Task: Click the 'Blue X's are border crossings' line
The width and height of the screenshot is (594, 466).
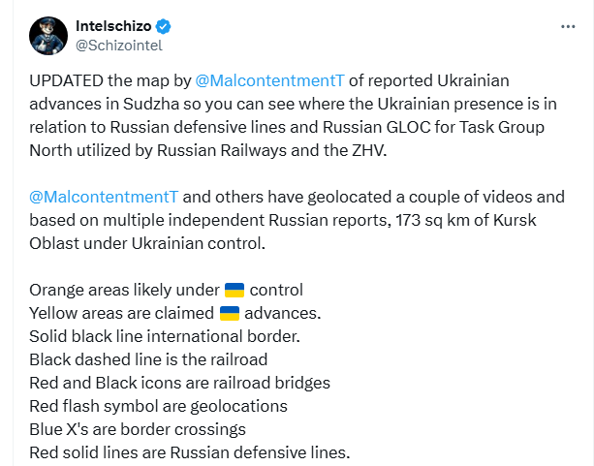Action: tap(138, 429)
